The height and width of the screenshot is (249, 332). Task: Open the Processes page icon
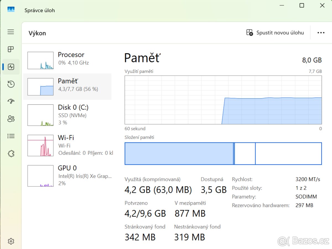tap(11, 50)
